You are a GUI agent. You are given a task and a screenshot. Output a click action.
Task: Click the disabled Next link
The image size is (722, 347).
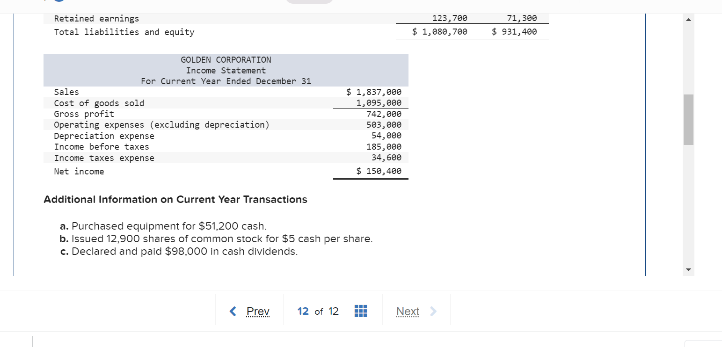pos(408,311)
